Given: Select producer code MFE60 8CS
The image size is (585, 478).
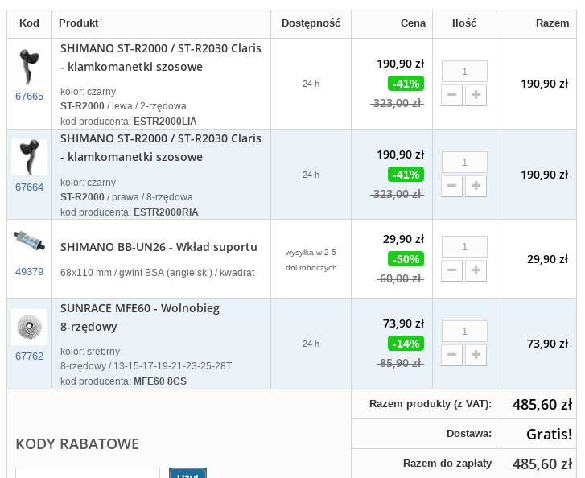Looking at the screenshot, I should click(x=160, y=381).
